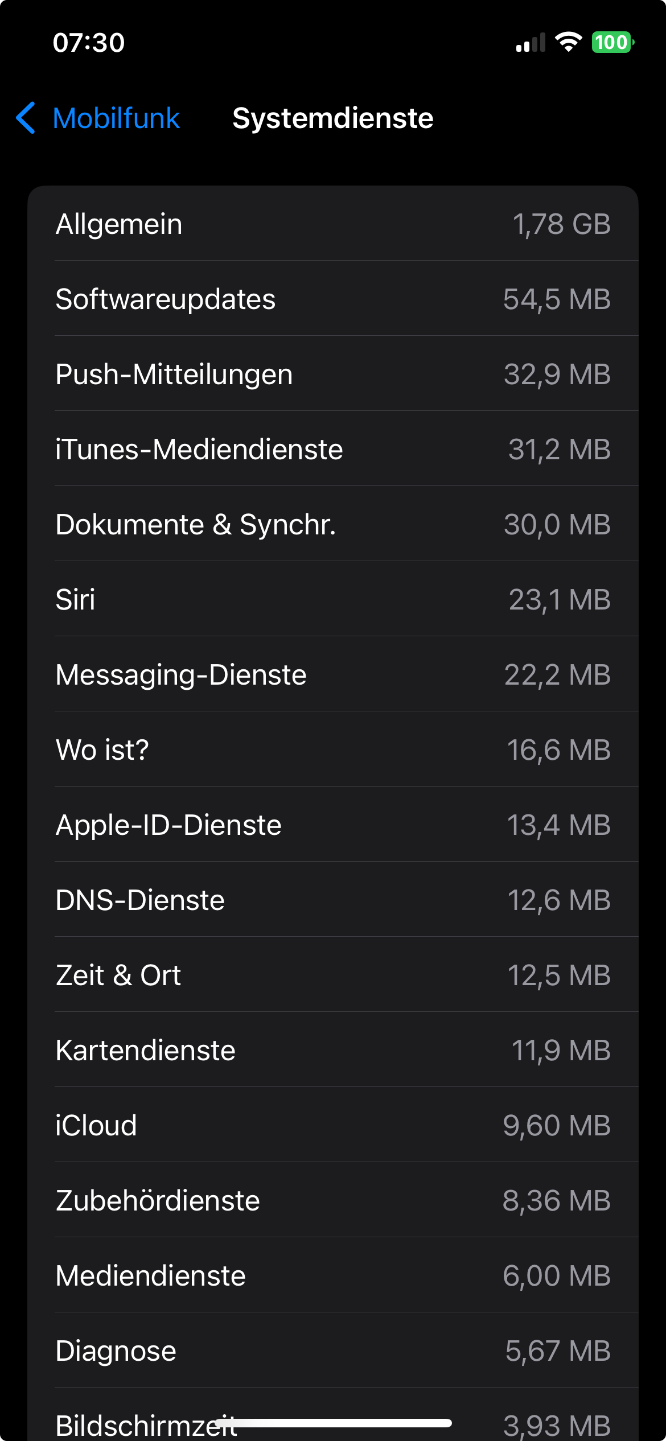Tap the clock showing 07:30
Image resolution: width=666 pixels, height=1441 pixels.
tap(89, 43)
